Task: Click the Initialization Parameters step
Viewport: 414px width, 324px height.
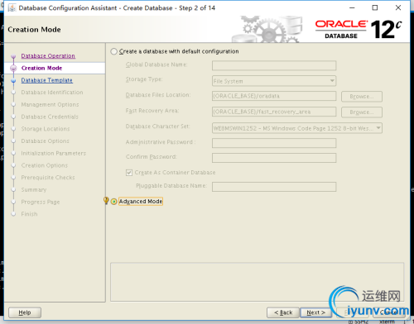Action: 54,153
